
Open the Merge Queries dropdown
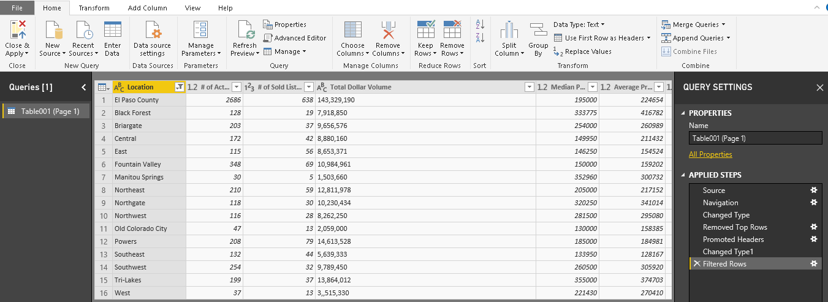tap(693, 25)
